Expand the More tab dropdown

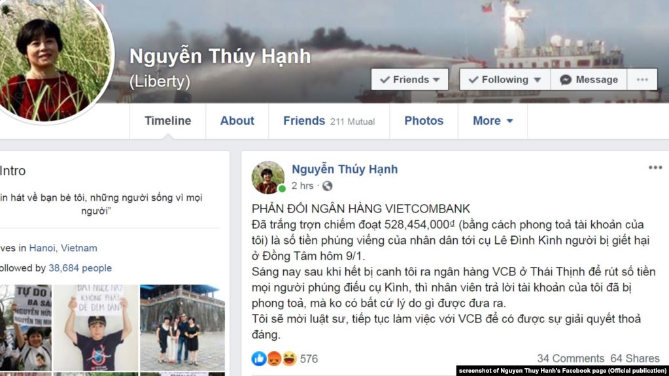pos(493,121)
